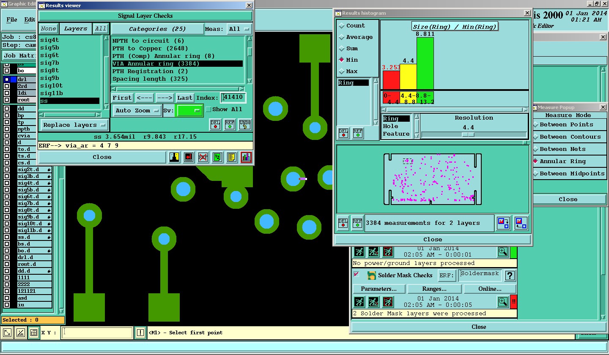Viewport: 609px width, 355px height.
Task: Open Solder Mask Checks help question mark
Action: [x=510, y=276]
